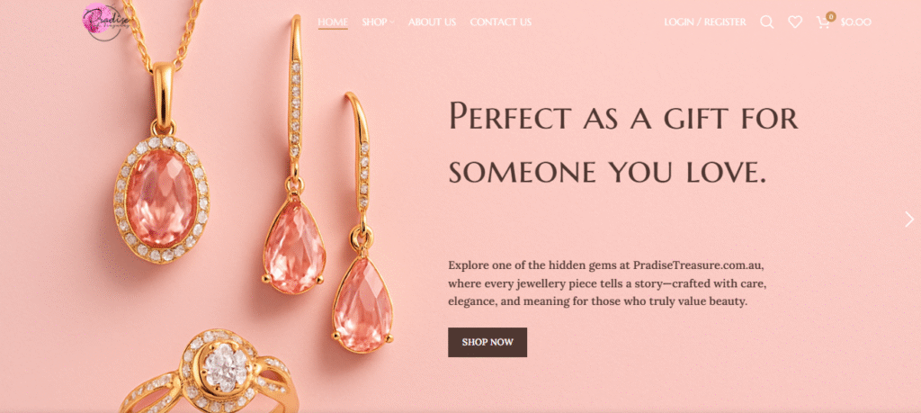Click the Pradise Treasure logo

click(107, 22)
